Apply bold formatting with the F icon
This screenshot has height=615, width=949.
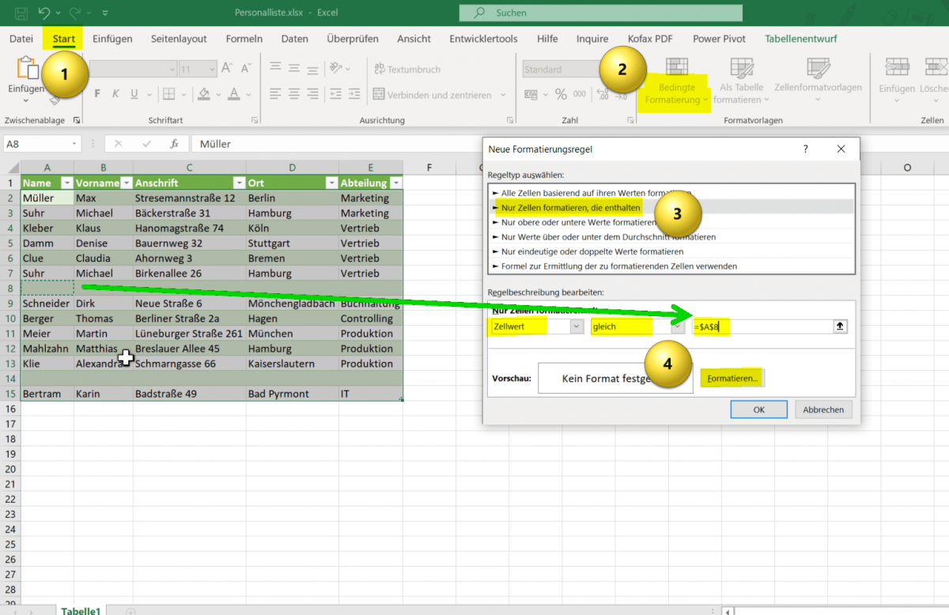coord(97,93)
